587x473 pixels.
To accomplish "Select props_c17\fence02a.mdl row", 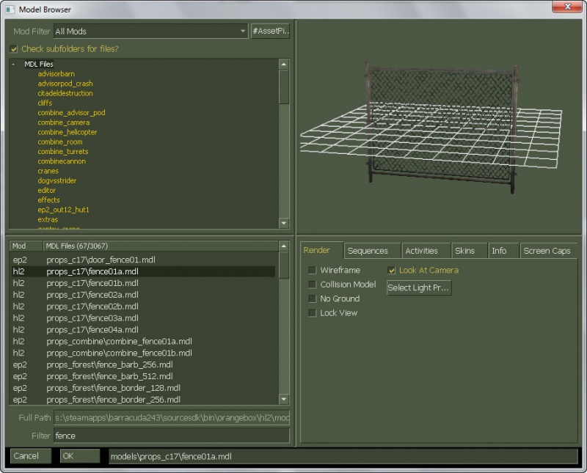I will (144, 295).
